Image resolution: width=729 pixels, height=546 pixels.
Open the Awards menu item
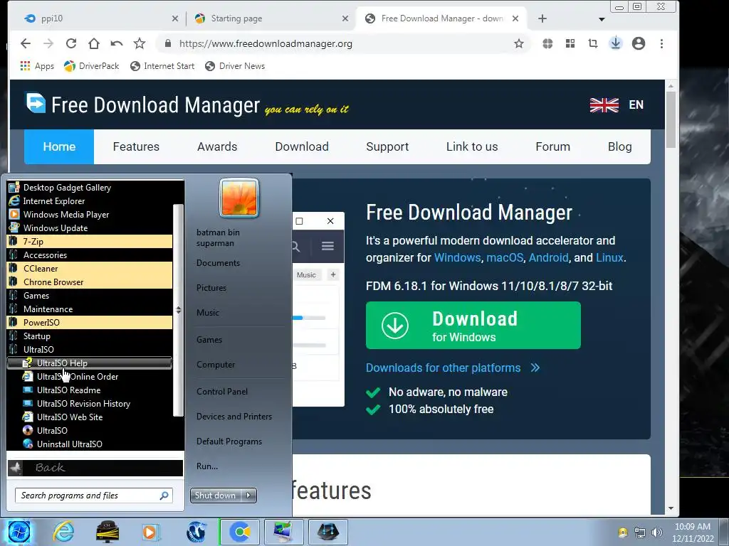[217, 146]
